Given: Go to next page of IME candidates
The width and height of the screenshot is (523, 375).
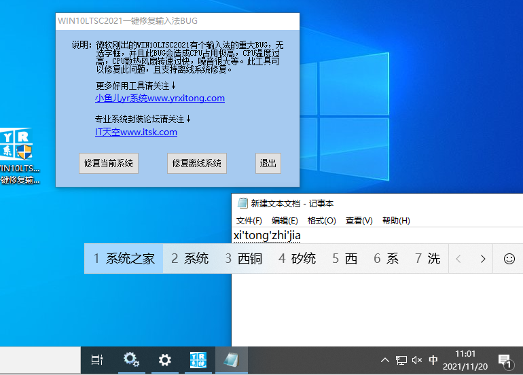Looking at the screenshot, I should tap(483, 259).
